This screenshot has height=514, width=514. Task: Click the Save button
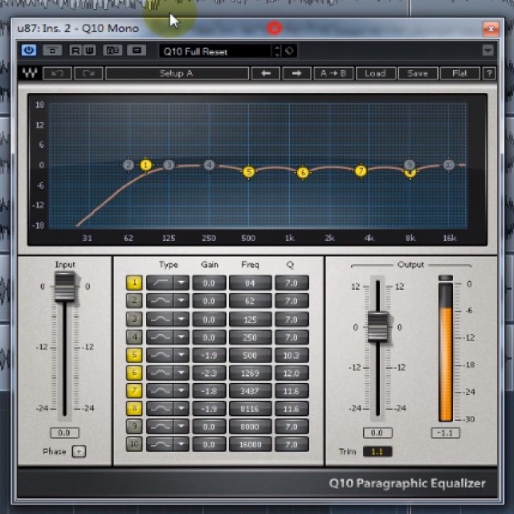(418, 73)
